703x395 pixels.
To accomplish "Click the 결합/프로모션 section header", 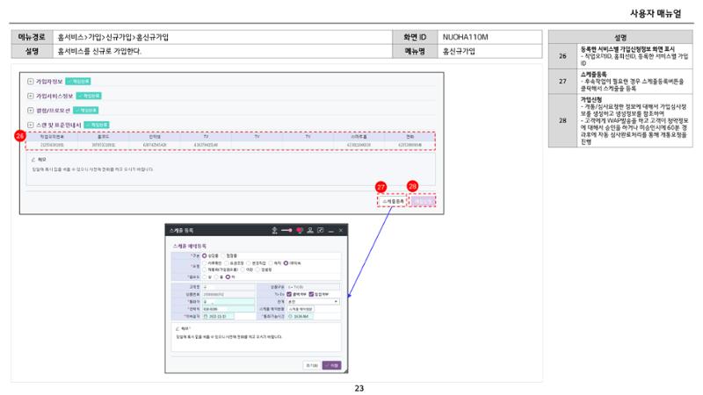I will 54,111.
